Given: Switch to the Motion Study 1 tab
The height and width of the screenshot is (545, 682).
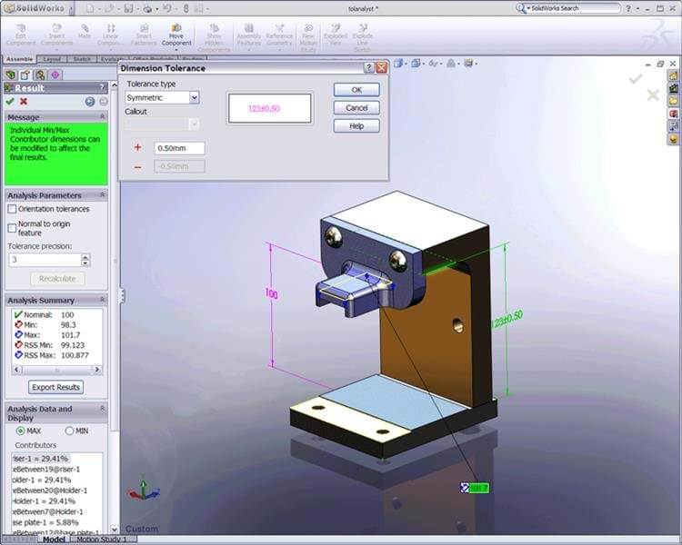Looking at the screenshot, I should 104,540.
